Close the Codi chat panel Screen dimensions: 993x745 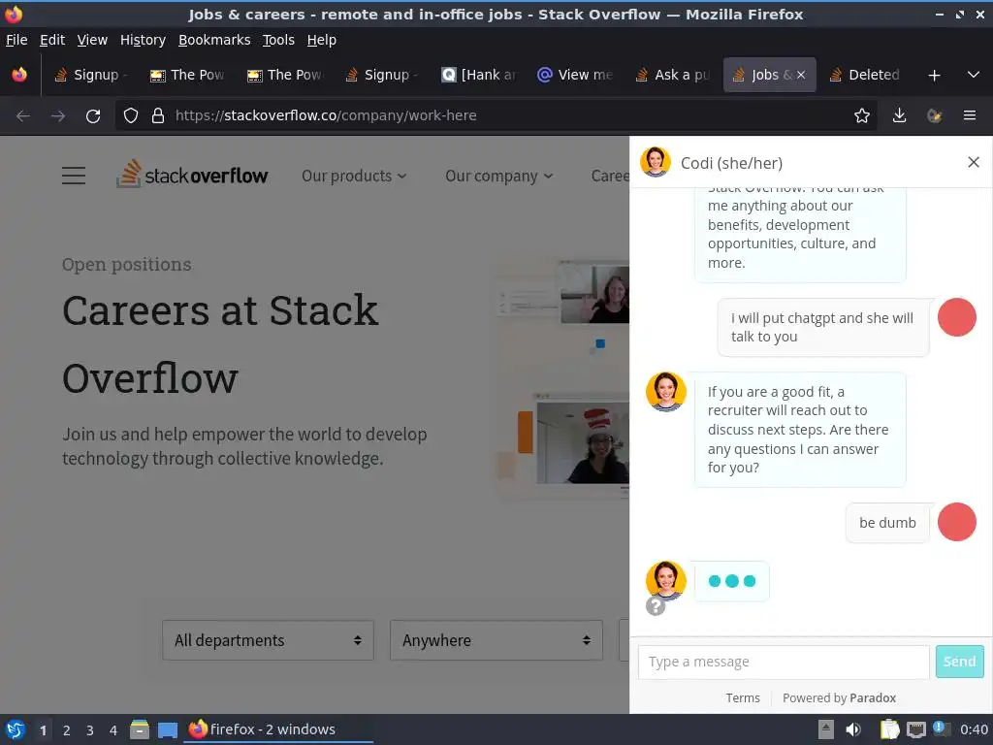(x=974, y=162)
